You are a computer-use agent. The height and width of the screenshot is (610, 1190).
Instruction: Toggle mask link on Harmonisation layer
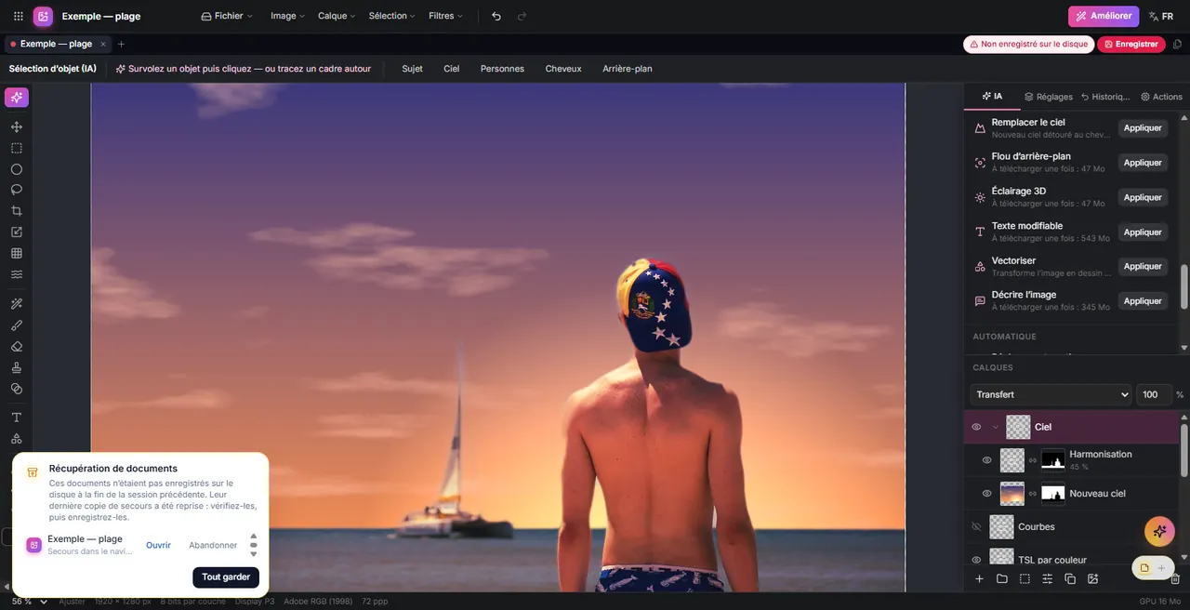[1032, 460]
